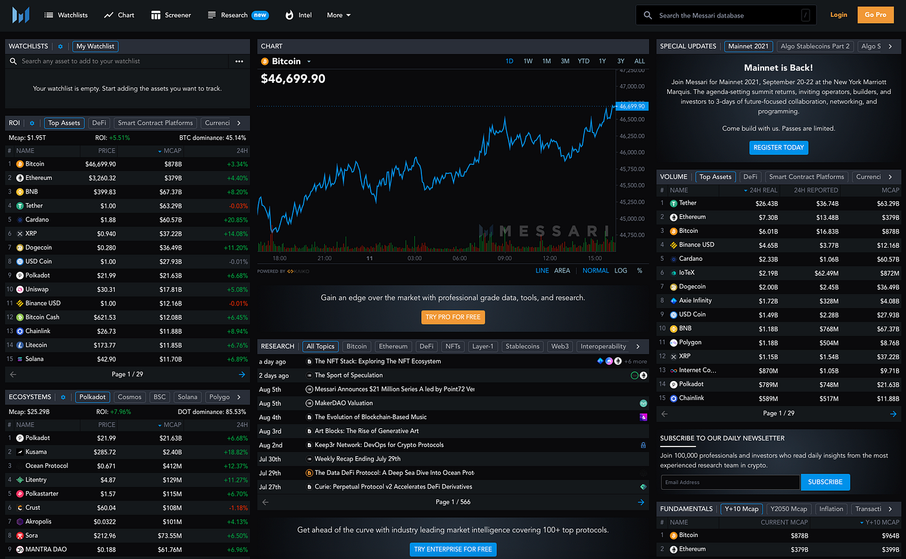The height and width of the screenshot is (559, 906).
Task: Click the Kusama icon in Ecosystems table
Action: pos(19,452)
